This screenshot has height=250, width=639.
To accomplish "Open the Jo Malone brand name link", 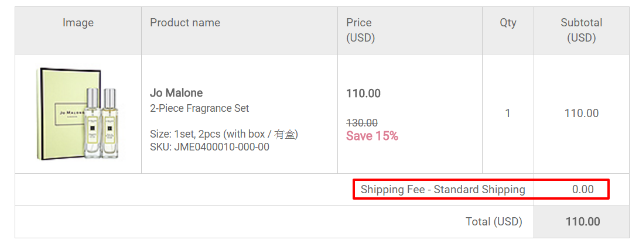I will point(176,93).
